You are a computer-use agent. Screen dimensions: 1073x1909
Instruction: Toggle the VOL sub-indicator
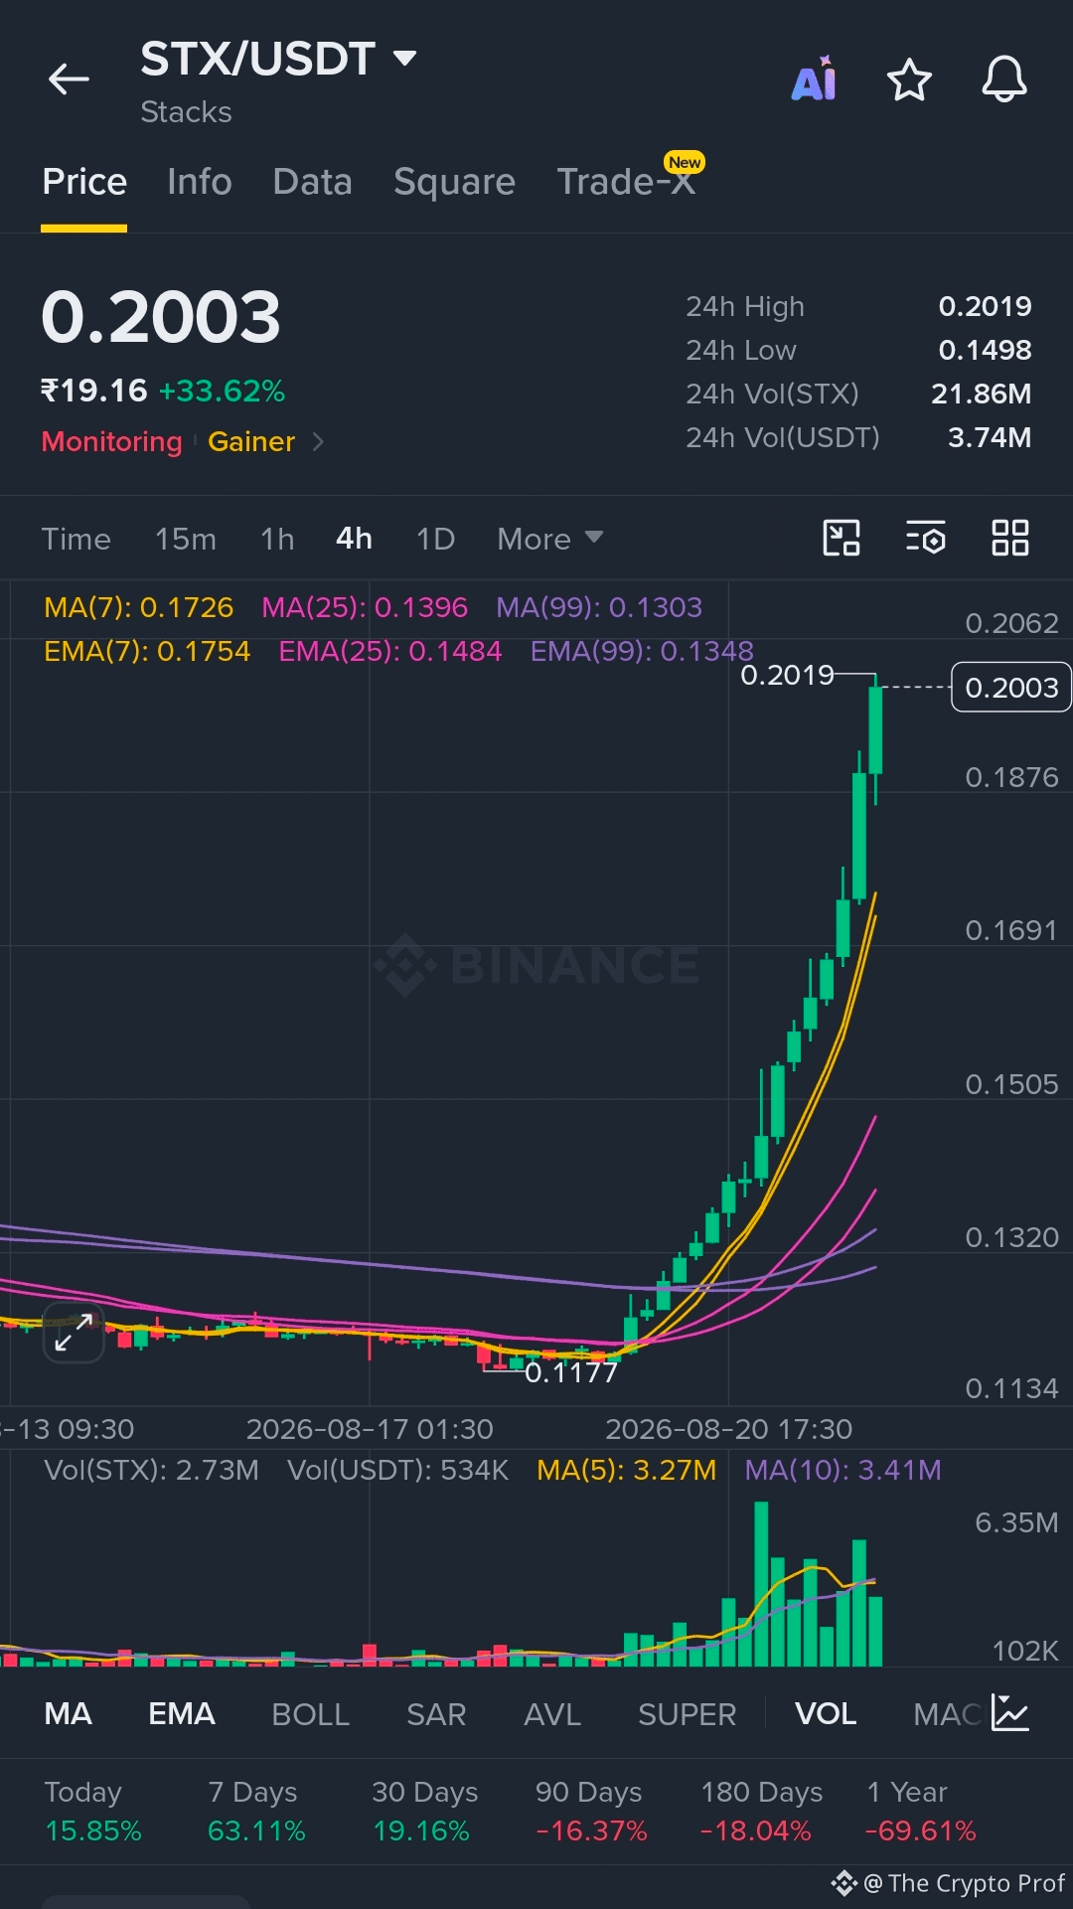(825, 1713)
